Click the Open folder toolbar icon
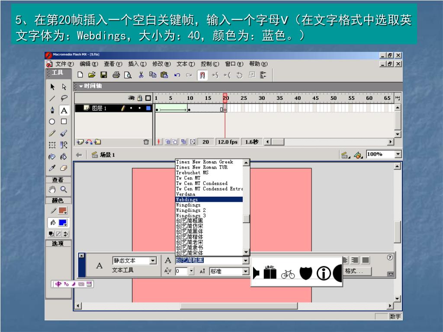 [x=92, y=75]
